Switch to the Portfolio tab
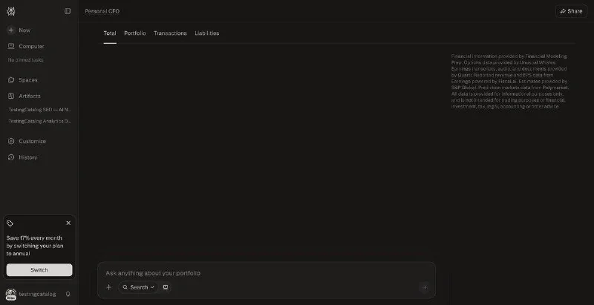This screenshot has width=594, height=305. pos(135,33)
